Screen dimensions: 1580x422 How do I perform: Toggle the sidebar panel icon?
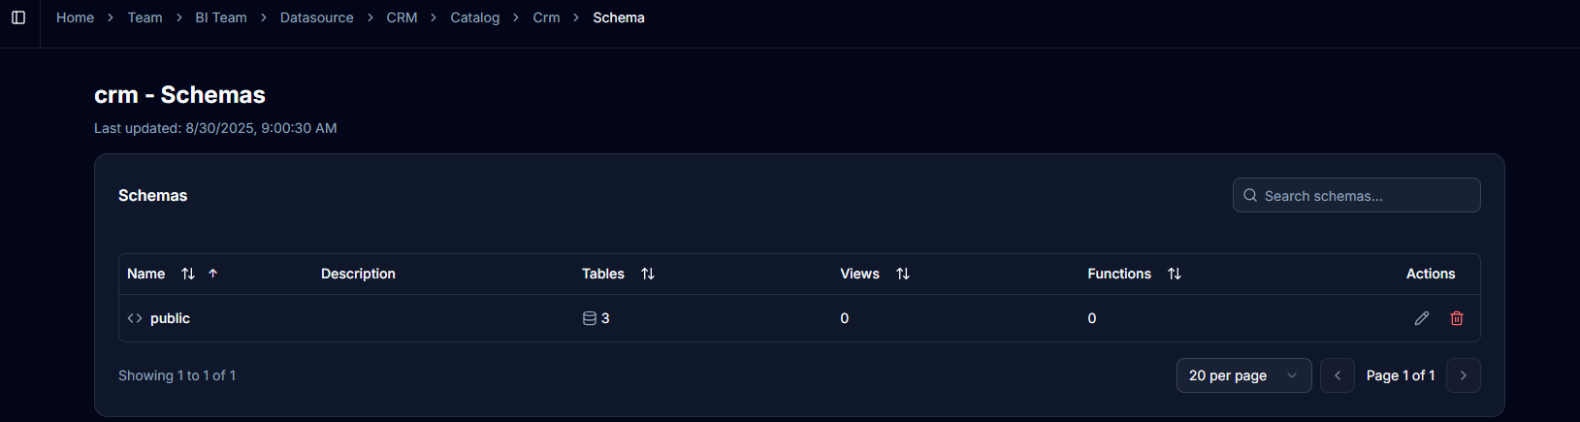click(x=18, y=17)
